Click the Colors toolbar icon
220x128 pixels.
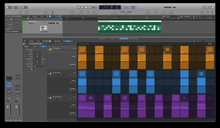click(x=212, y=12)
